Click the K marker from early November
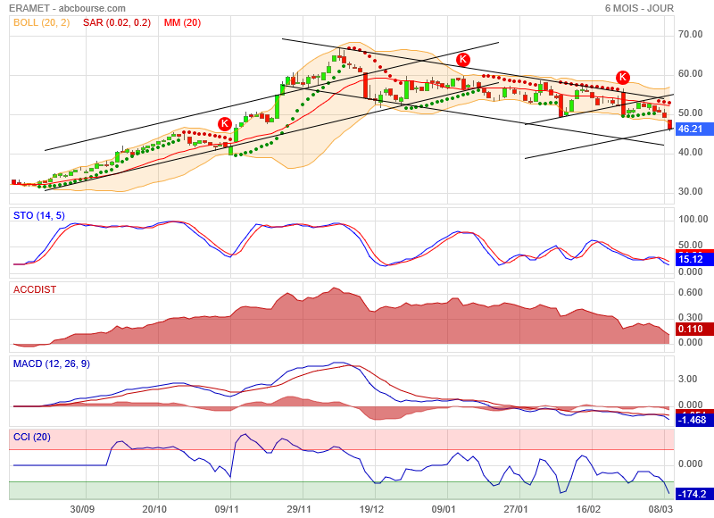714x518 pixels. (225, 123)
